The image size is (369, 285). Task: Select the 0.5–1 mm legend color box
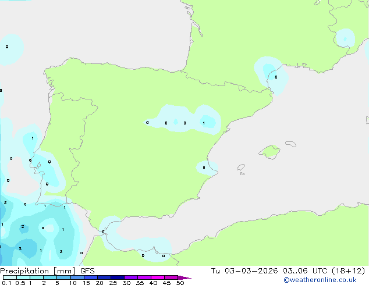pyautogui.click(x=23, y=277)
